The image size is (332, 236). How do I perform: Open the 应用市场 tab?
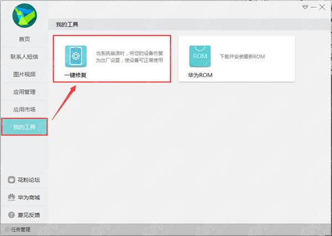(x=24, y=110)
